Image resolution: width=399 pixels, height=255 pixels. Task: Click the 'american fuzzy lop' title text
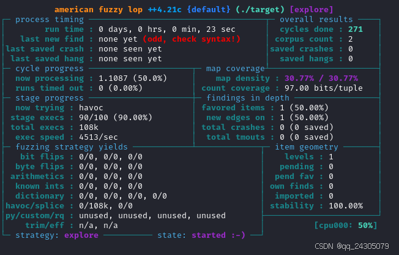pyautogui.click(x=99, y=10)
